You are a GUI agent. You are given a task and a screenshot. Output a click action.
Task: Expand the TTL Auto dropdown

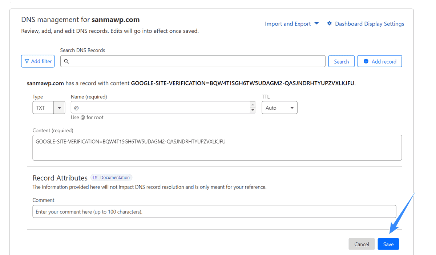coord(279,108)
